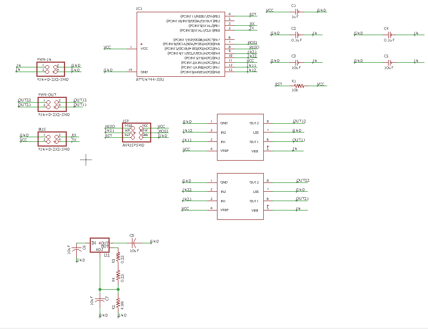Select the C6 capacitor symbol near U1
The image size is (428, 329).
[x=77, y=249]
